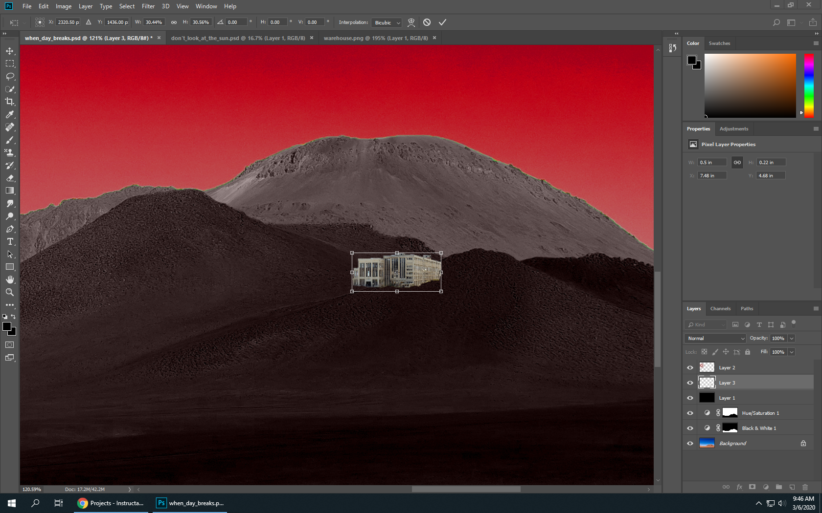Hide the Hue/Saturation 1 adjustment layer
Image resolution: width=822 pixels, height=513 pixels.
coord(690,413)
